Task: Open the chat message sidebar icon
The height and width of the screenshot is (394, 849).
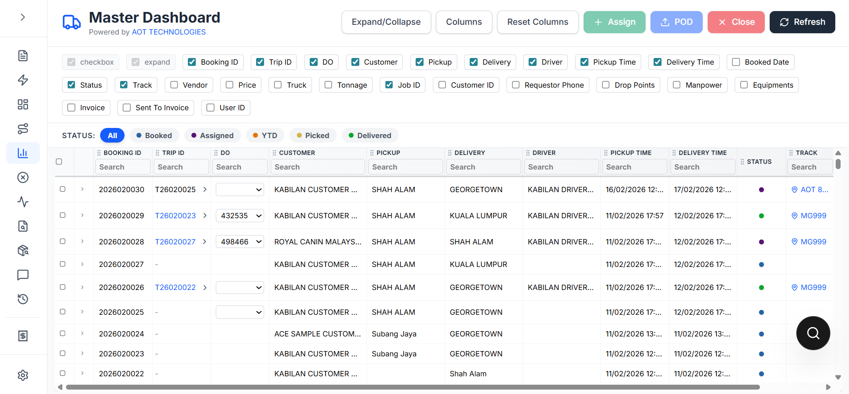Action: (x=23, y=275)
